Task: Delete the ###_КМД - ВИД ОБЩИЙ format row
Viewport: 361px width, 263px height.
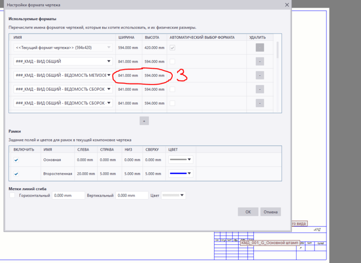Action: pos(260,61)
